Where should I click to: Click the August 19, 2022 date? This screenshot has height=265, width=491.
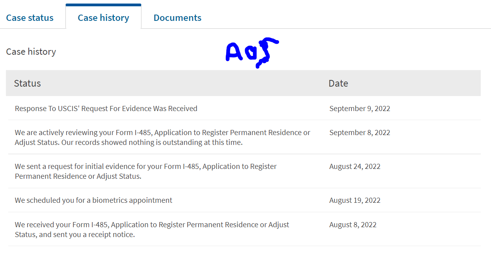tap(355, 200)
